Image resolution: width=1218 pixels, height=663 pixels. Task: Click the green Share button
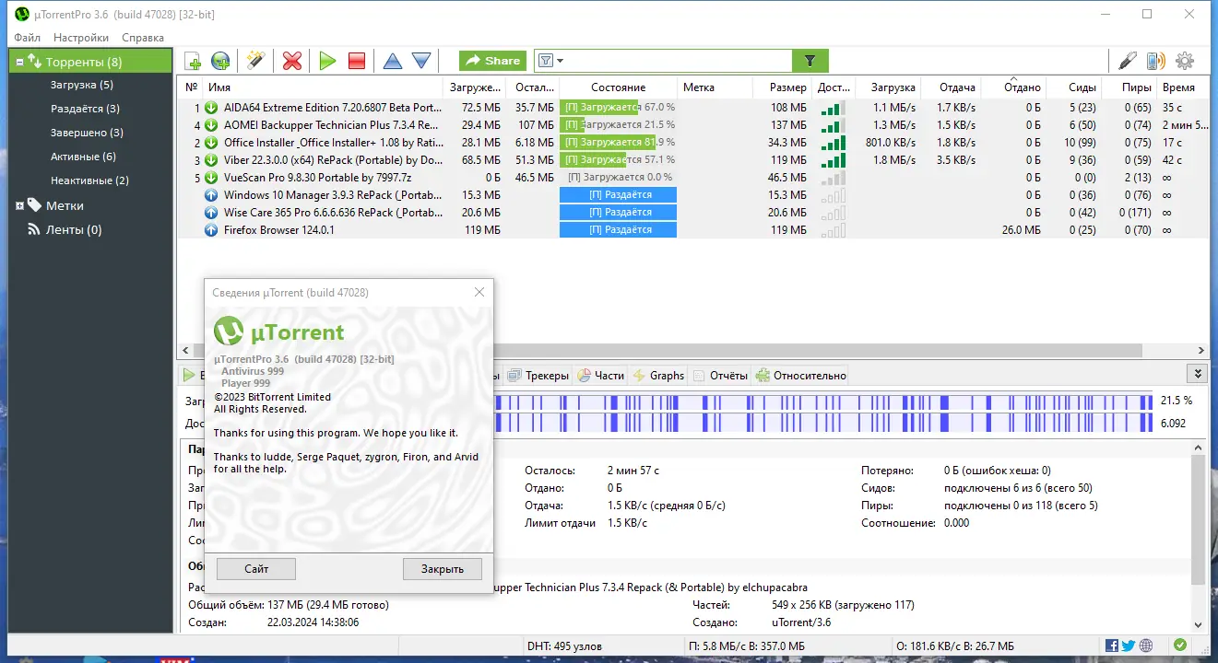493,61
